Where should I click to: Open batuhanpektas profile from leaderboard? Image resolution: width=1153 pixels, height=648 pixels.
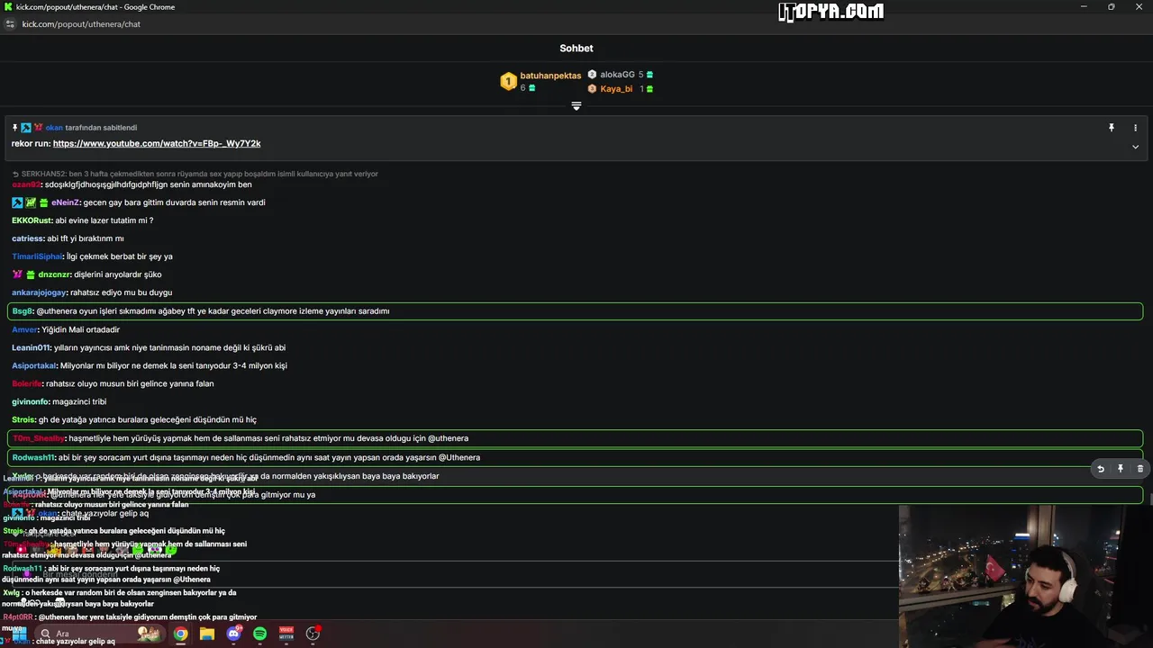(550, 76)
